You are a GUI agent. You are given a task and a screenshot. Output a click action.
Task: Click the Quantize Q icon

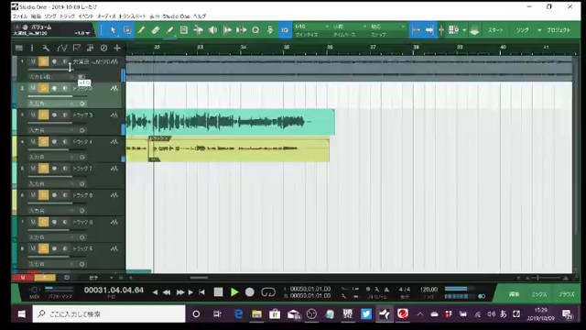(255, 30)
